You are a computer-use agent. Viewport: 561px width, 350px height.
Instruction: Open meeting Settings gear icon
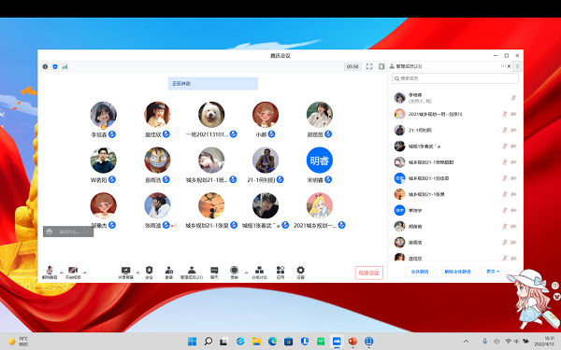click(x=300, y=273)
